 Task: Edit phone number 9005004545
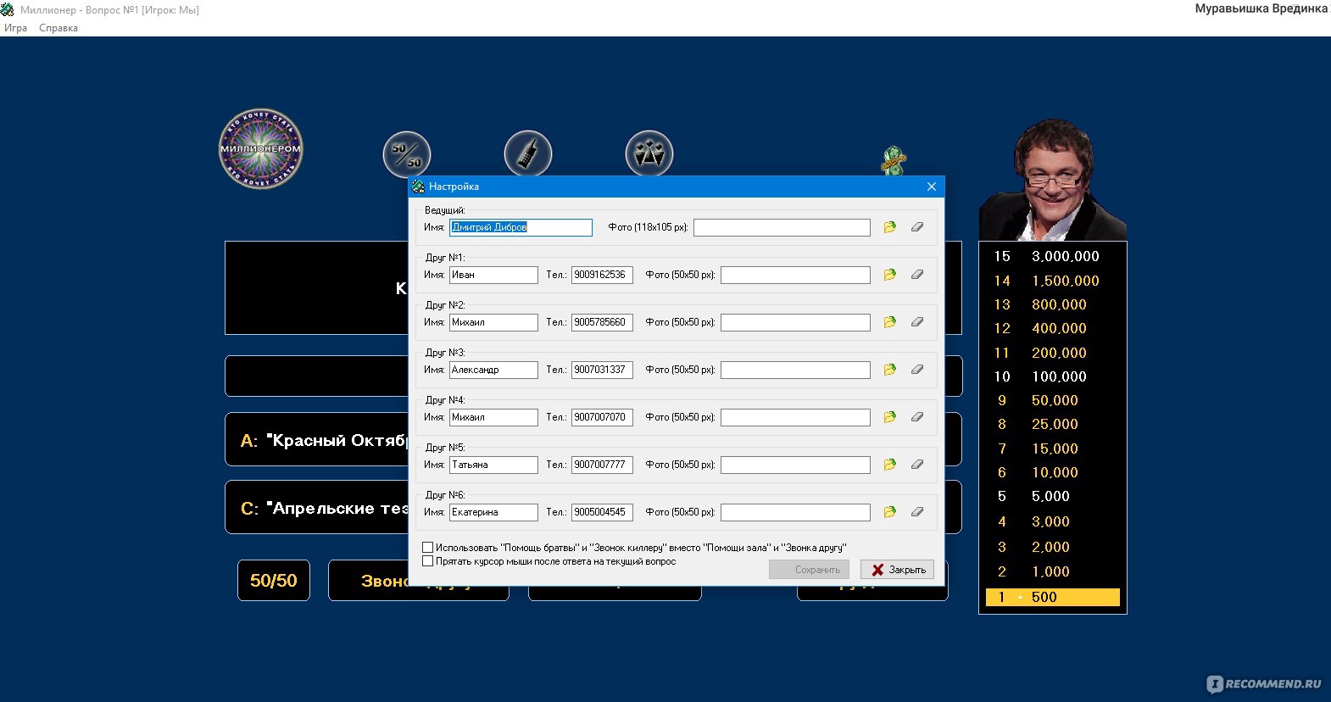[602, 512]
